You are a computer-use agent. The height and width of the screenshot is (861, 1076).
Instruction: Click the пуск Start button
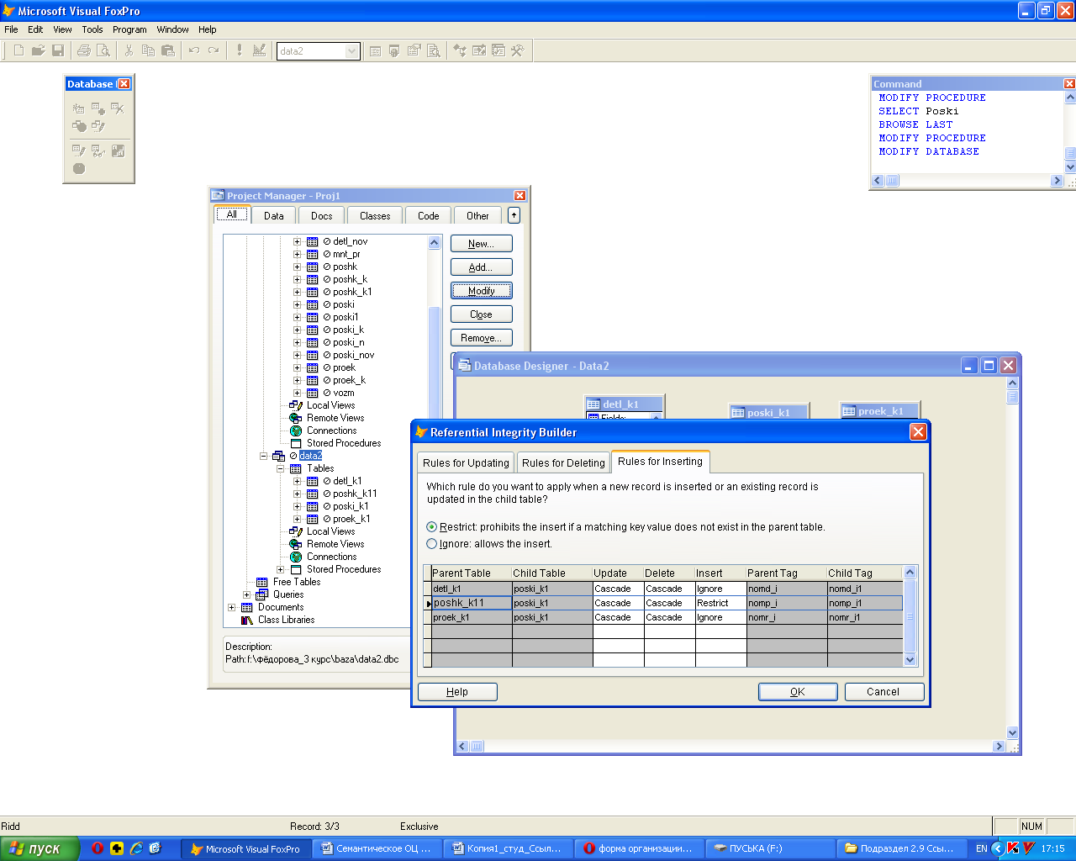coord(40,848)
